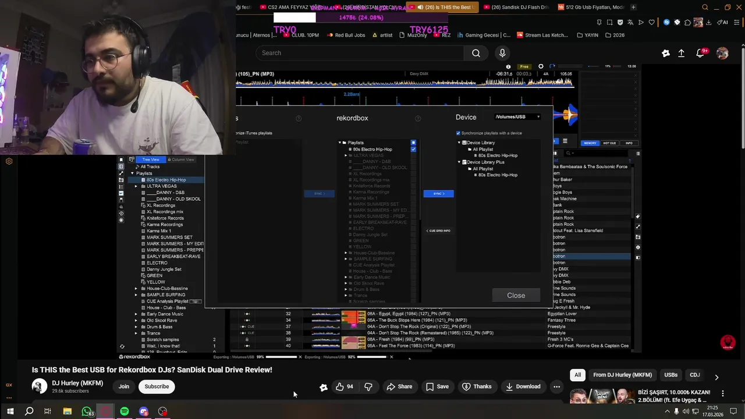Screen dimensions: 745x419
Task: Open WhatsApp from the taskbar
Action: (87, 411)
